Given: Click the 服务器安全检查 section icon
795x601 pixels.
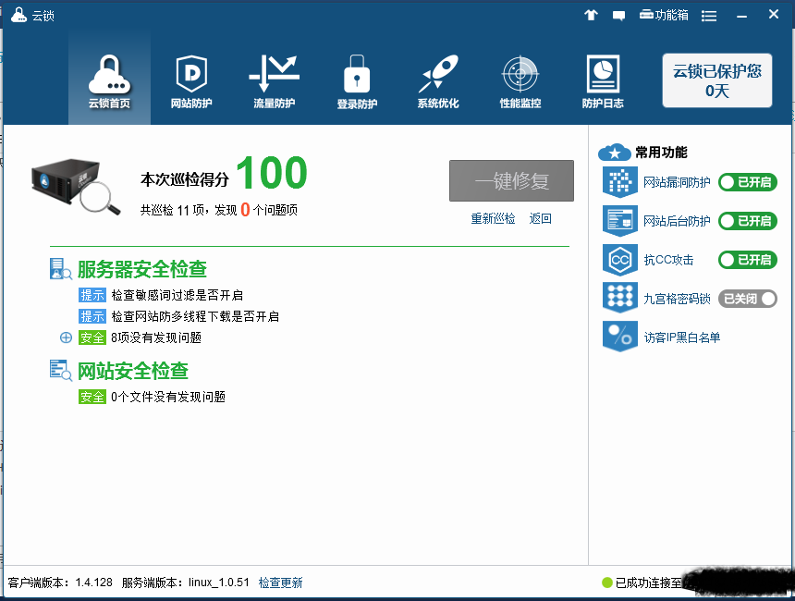Looking at the screenshot, I should coord(61,269).
